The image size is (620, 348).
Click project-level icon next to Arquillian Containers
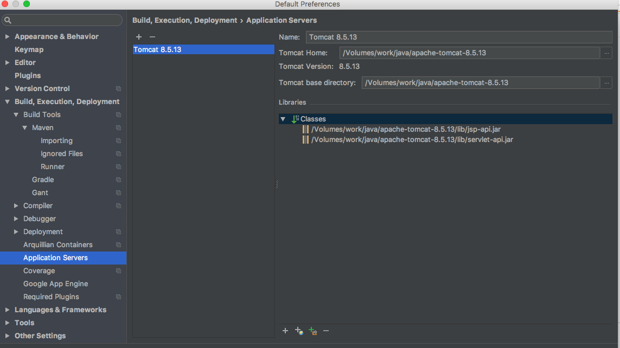[x=118, y=245]
